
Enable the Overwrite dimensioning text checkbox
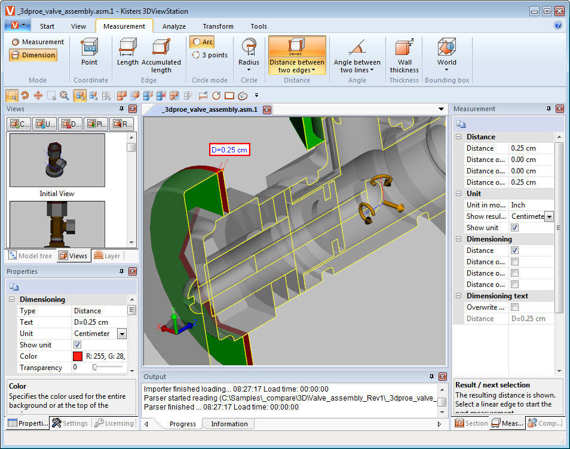[x=515, y=307]
